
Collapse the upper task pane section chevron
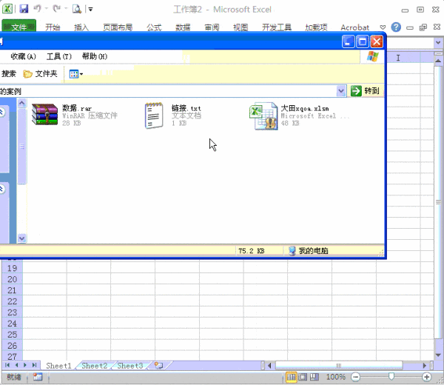(x=1, y=113)
